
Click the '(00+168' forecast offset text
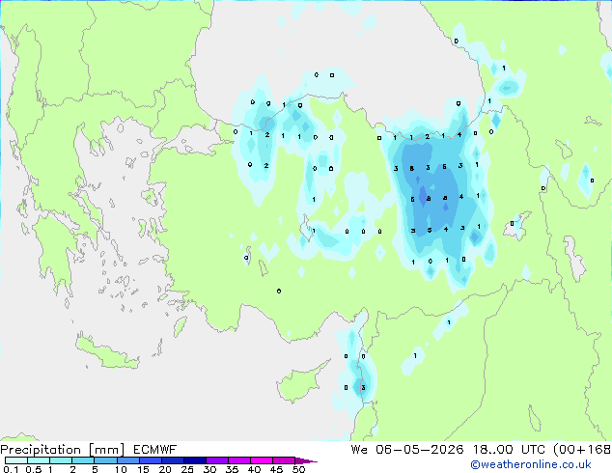[582, 450]
